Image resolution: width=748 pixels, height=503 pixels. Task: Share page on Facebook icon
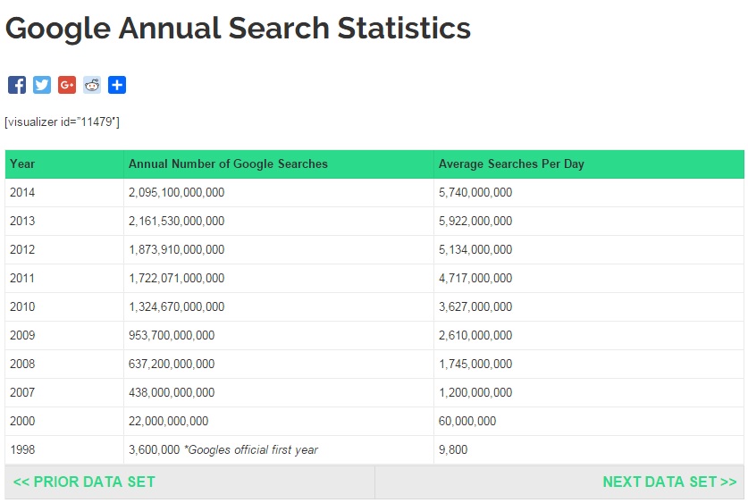point(17,85)
